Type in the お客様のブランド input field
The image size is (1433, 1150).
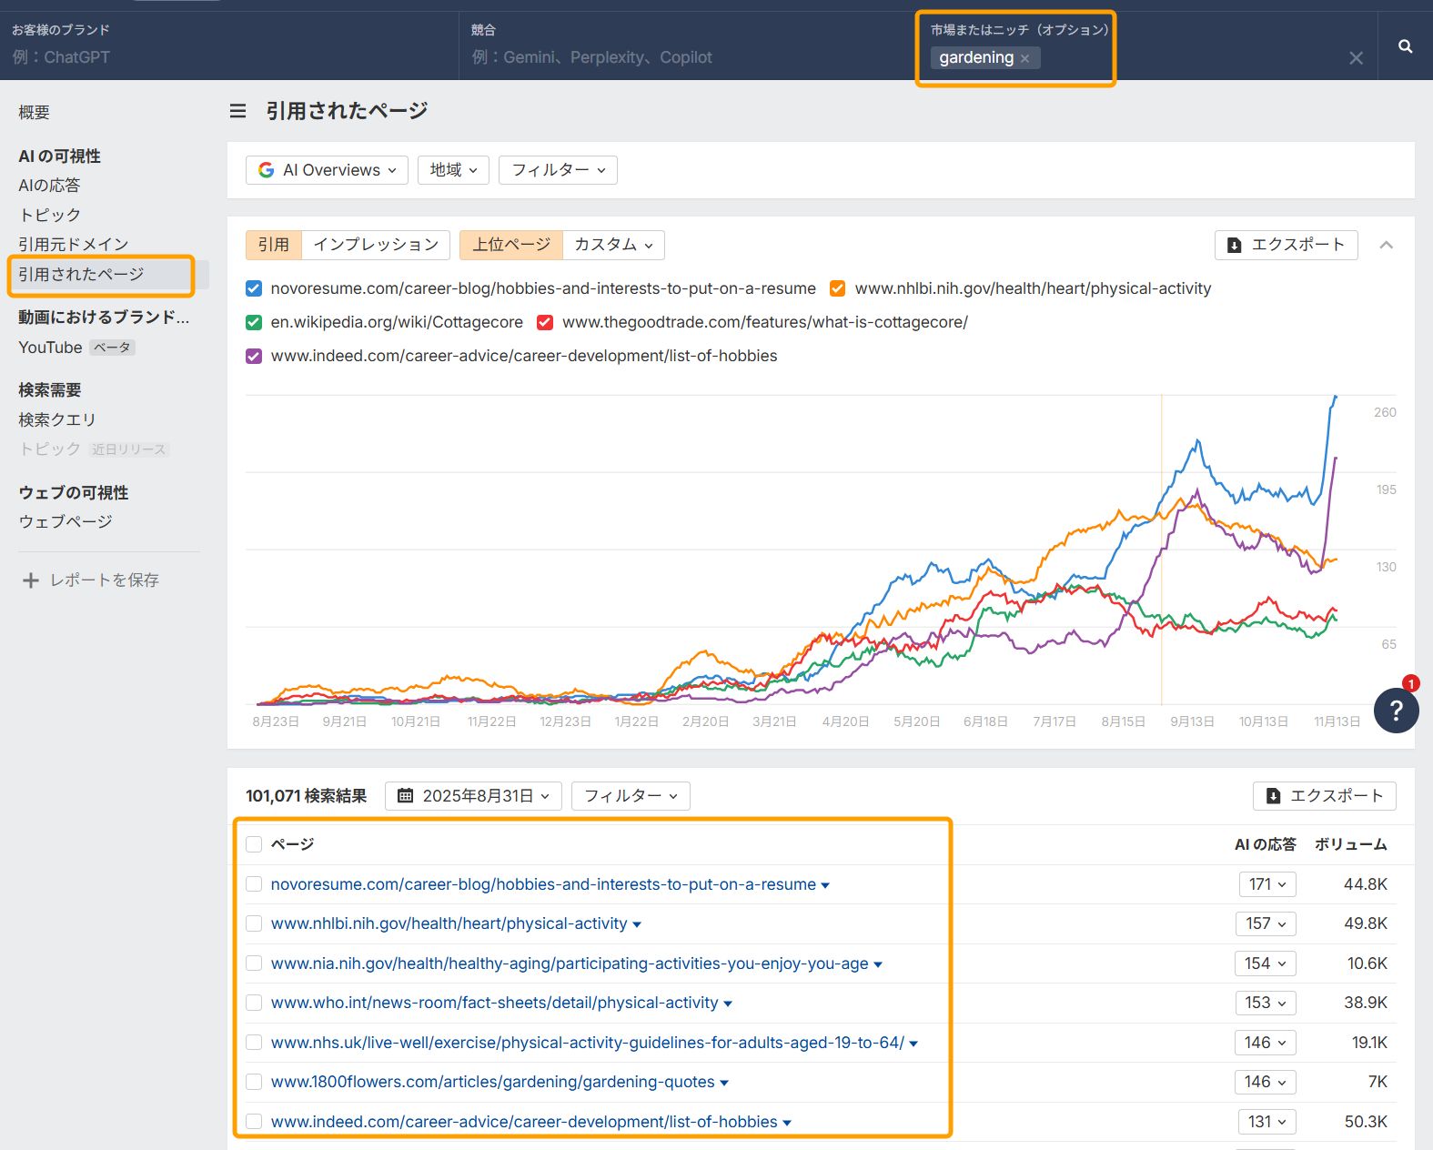227,57
